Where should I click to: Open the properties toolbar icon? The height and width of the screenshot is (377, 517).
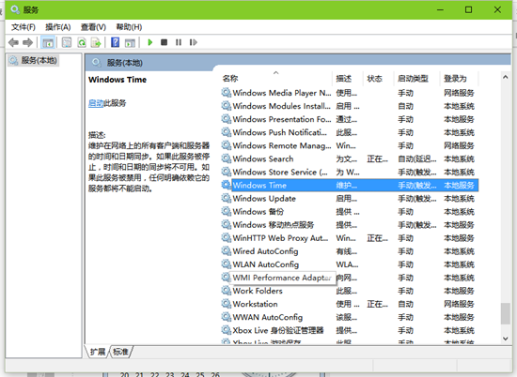pyautogui.click(x=67, y=42)
